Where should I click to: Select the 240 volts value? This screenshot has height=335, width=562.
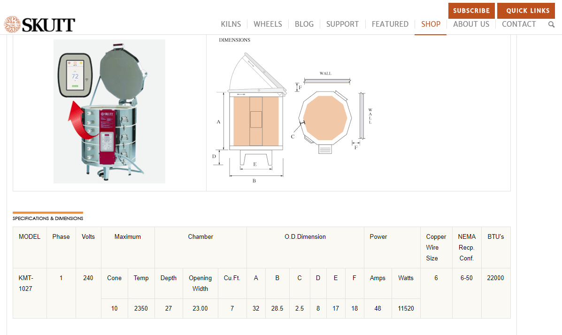coord(88,278)
